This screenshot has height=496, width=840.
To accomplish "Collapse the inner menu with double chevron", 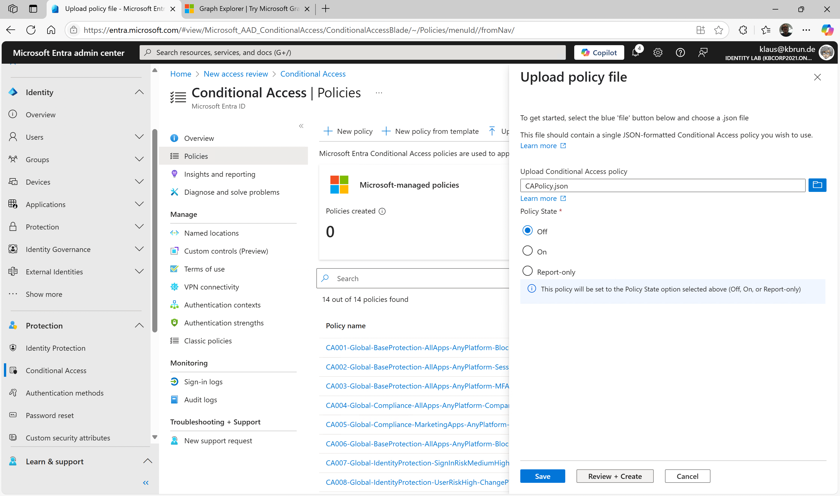I will (301, 126).
